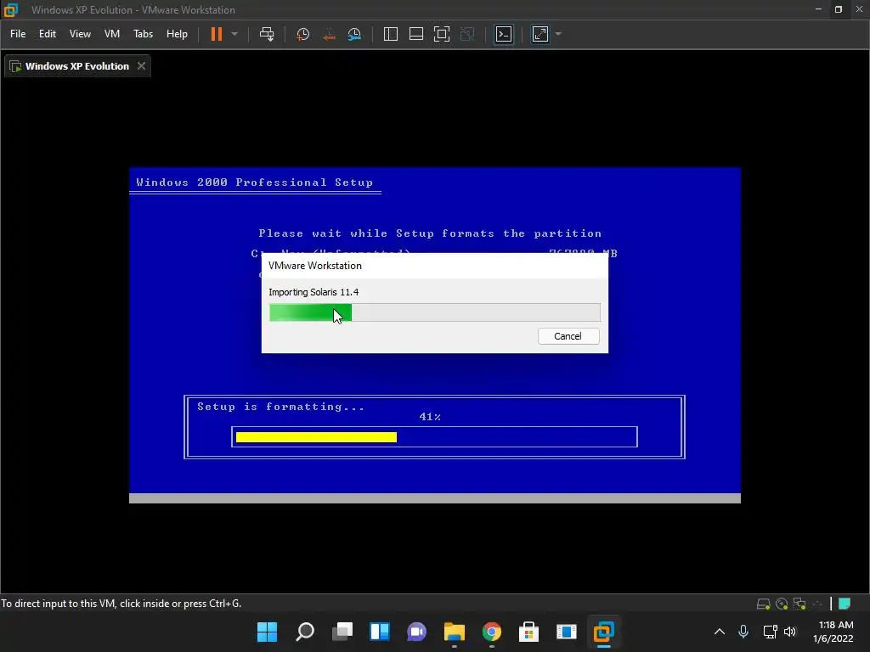This screenshot has width=870, height=652.
Task: Click the teal message log icon
Action: tap(845, 604)
